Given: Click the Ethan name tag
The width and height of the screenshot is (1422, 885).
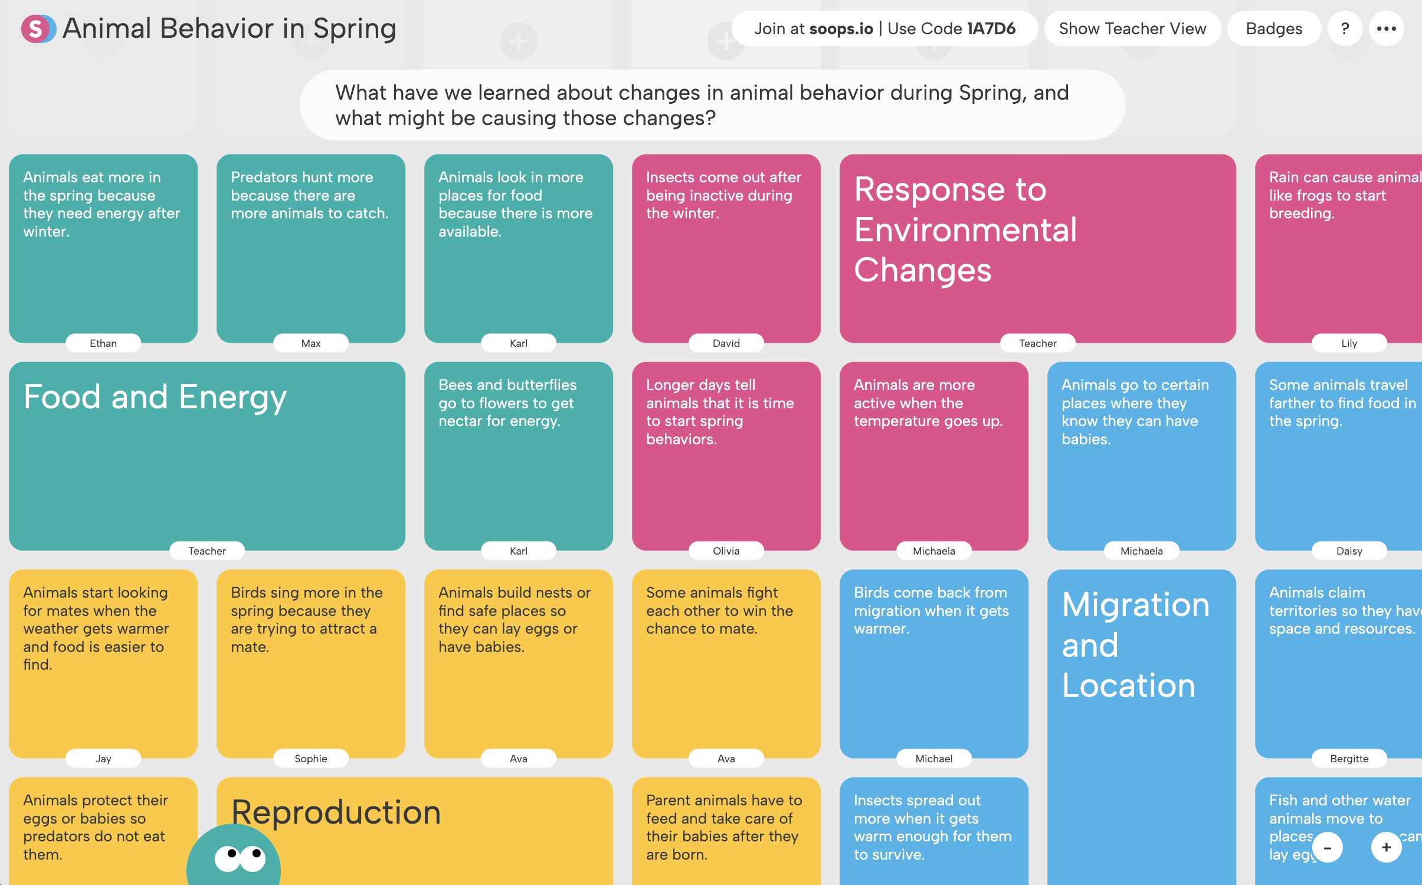Looking at the screenshot, I should click(x=103, y=343).
